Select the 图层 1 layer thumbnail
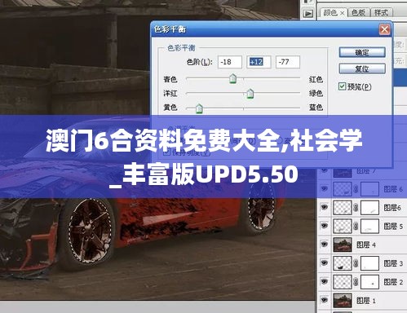407x313 pixels. coord(343,300)
